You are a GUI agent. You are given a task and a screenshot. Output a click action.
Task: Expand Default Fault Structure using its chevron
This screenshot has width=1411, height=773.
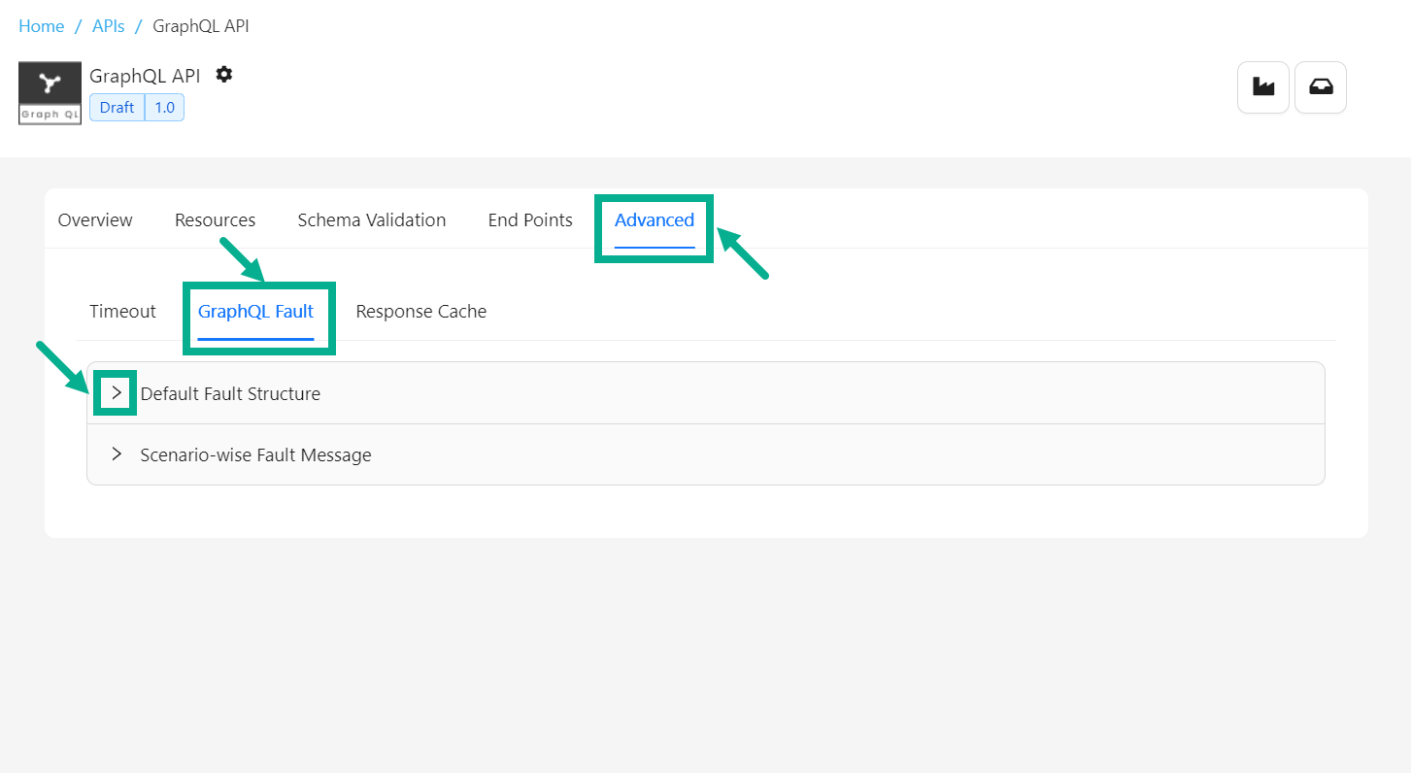tap(117, 393)
